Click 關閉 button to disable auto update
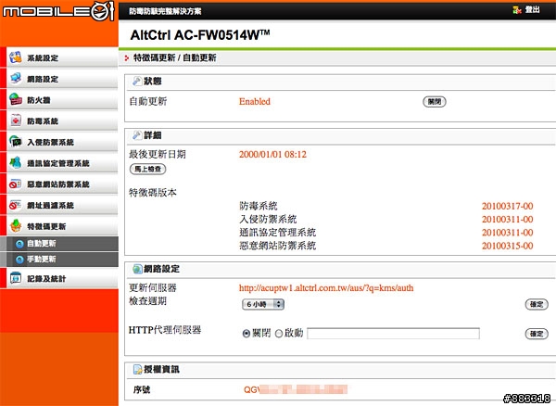 [x=435, y=102]
